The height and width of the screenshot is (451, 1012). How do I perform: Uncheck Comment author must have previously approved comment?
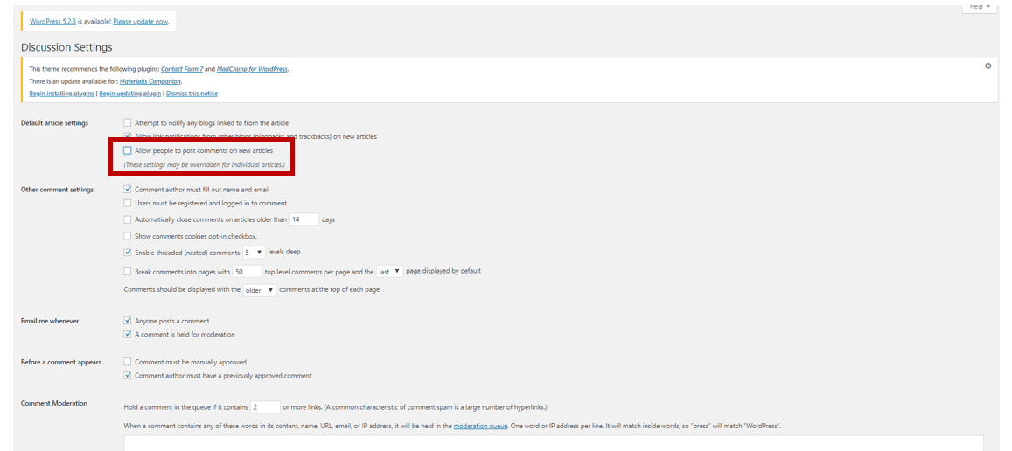(x=128, y=376)
